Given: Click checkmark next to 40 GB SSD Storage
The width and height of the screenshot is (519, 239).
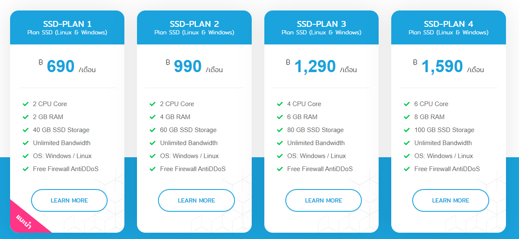Looking at the screenshot, I should click(26, 130).
